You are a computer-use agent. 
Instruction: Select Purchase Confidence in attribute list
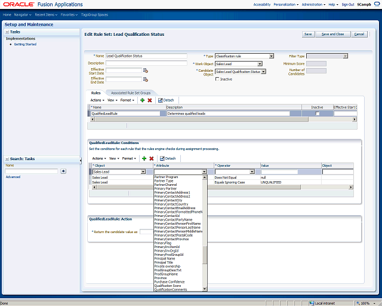(170, 282)
